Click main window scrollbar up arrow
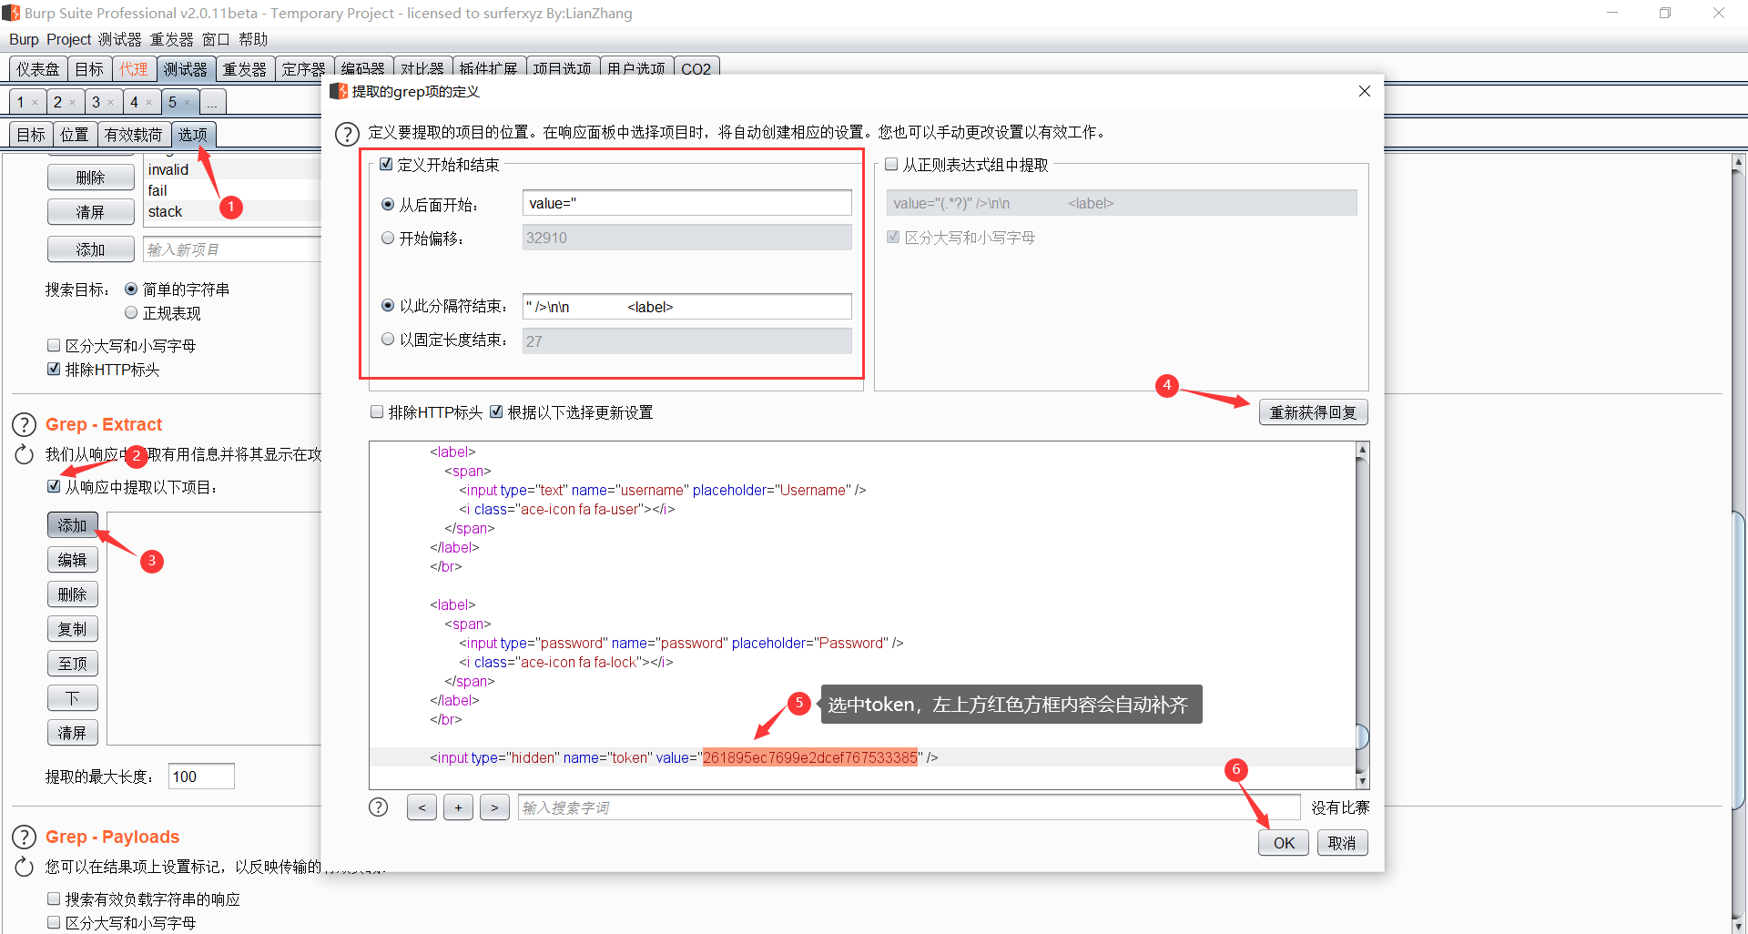Image resolution: width=1748 pixels, height=934 pixels. (1738, 162)
